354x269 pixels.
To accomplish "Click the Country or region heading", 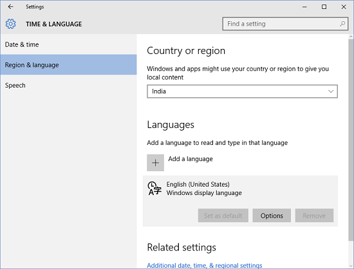I will [x=186, y=51].
